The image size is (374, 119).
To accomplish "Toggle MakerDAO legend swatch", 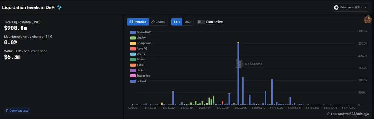I will point(133,32).
